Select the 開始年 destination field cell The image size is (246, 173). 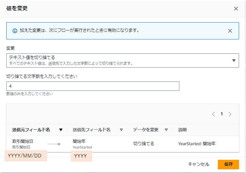tap(79, 142)
